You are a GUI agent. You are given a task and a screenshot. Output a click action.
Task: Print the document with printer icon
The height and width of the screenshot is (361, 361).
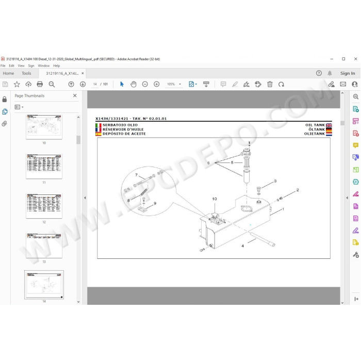coord(40,84)
